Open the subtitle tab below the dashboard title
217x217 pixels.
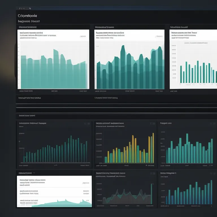tap(29, 21)
